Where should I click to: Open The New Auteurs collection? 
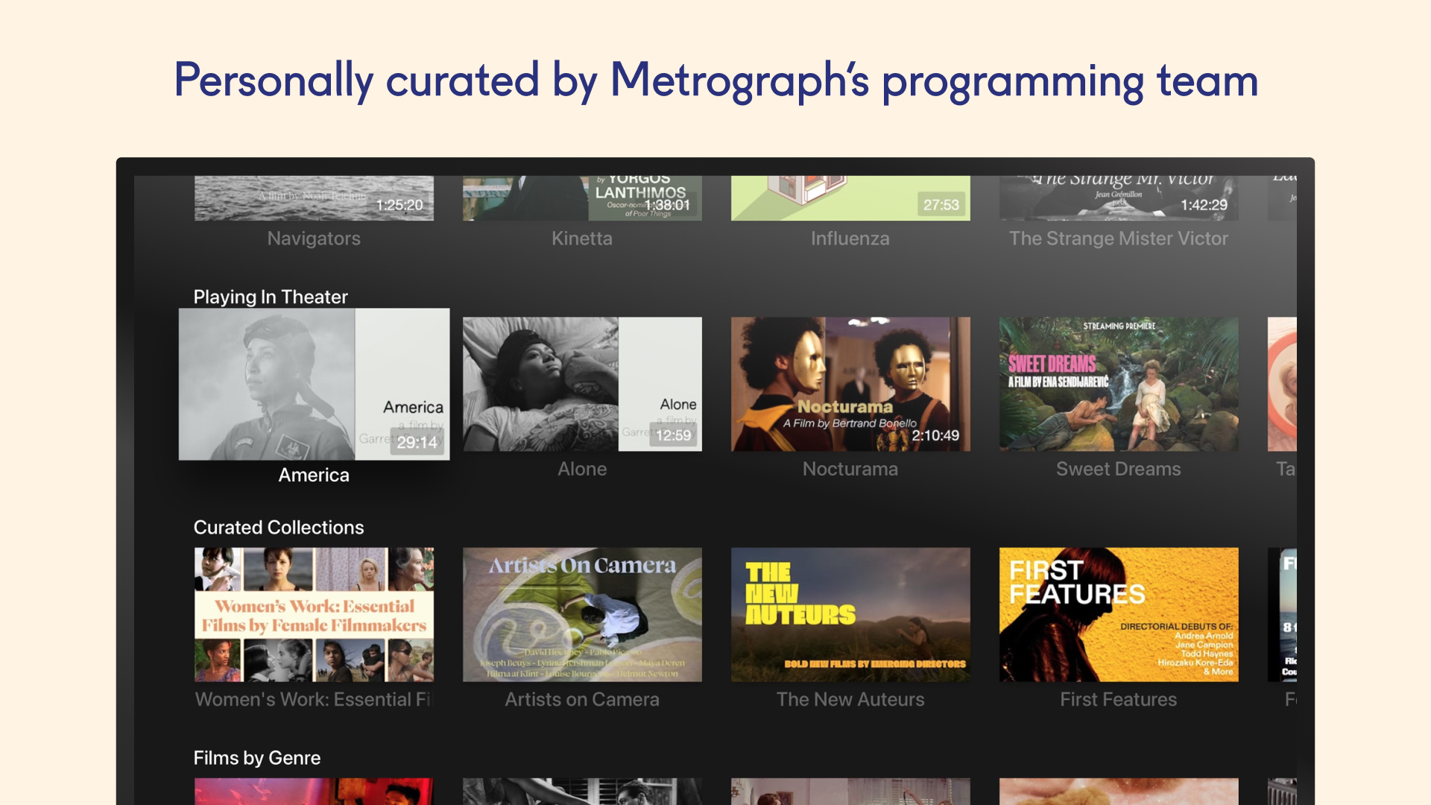(850, 614)
